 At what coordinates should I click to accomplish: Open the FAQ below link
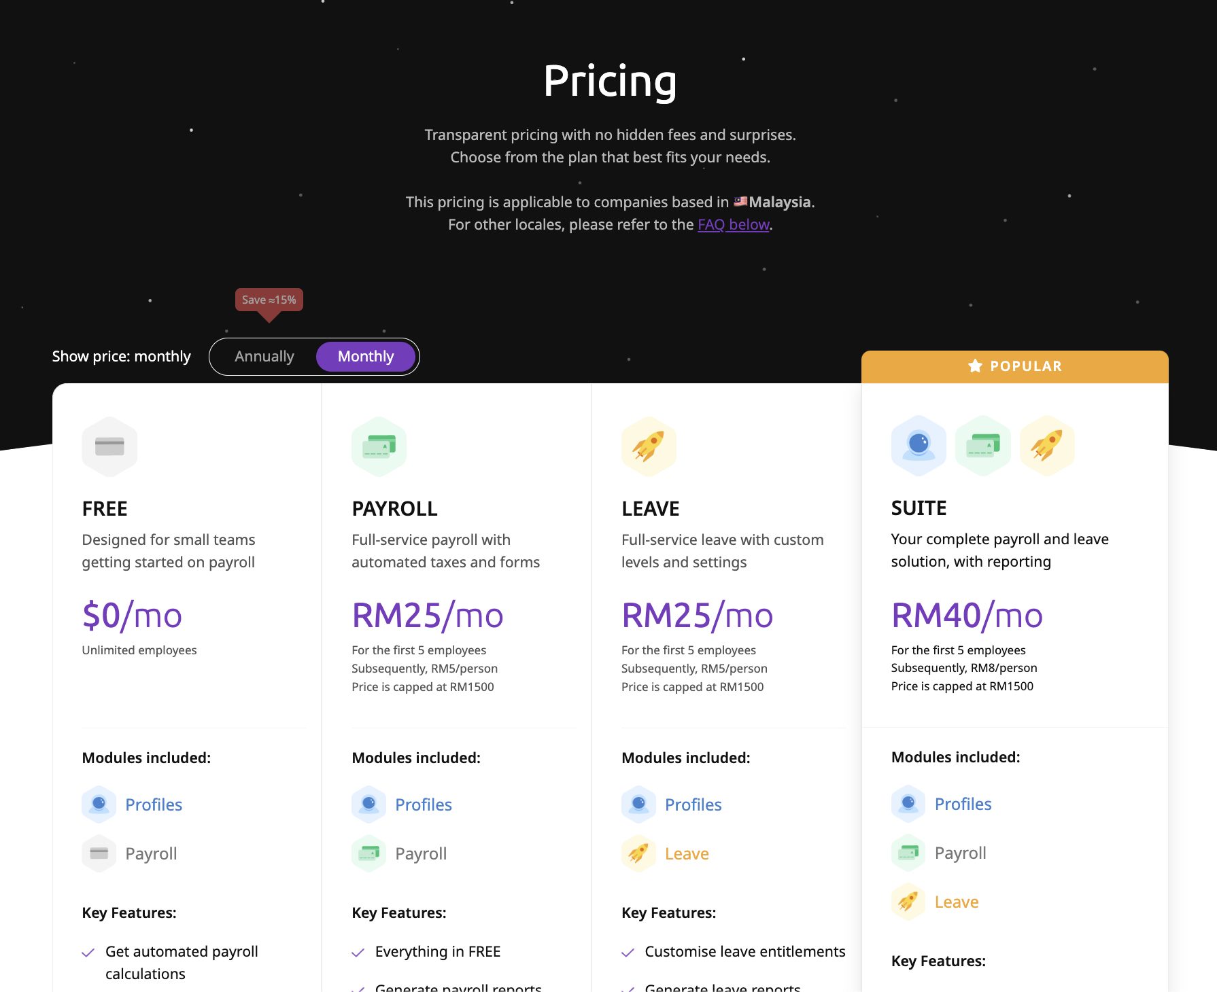tap(733, 224)
